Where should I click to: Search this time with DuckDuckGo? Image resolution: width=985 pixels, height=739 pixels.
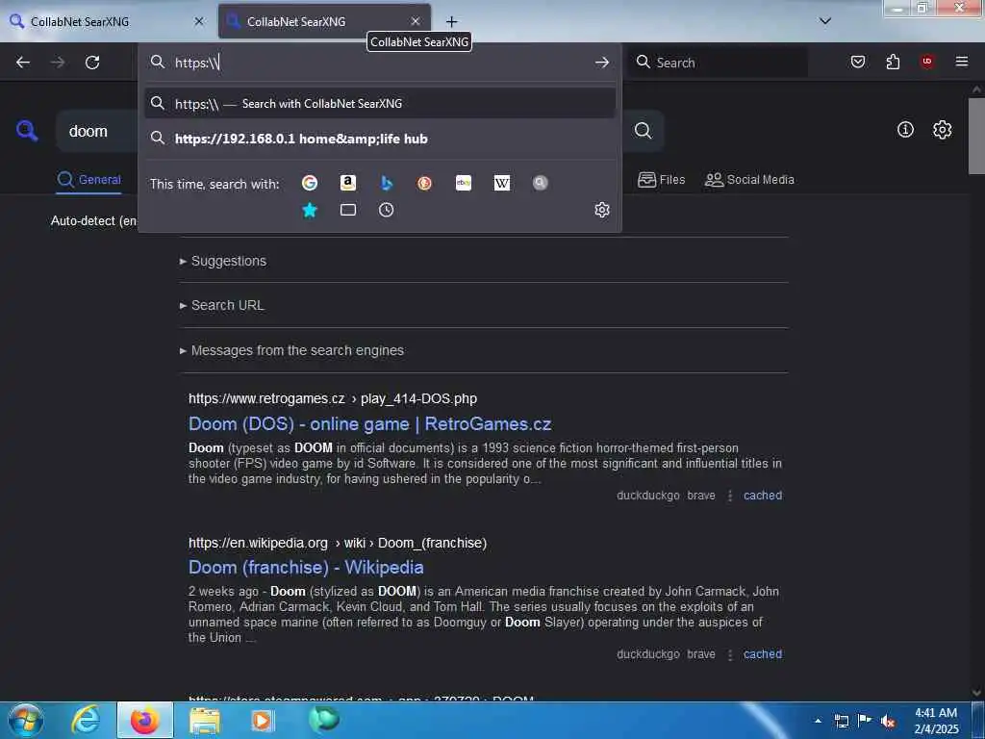pyautogui.click(x=424, y=183)
